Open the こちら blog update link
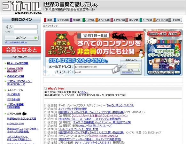This screenshot has width=186, height=144. pos(84,92)
